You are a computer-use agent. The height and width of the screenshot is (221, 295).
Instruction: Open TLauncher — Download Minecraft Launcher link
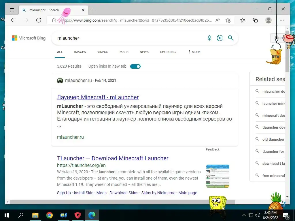113,158
